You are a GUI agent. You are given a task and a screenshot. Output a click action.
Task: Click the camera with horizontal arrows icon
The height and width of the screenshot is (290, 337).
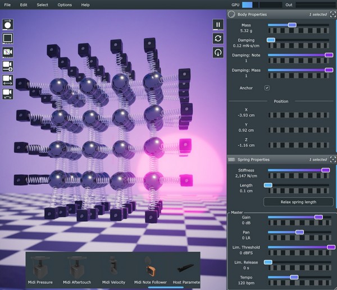[8, 80]
